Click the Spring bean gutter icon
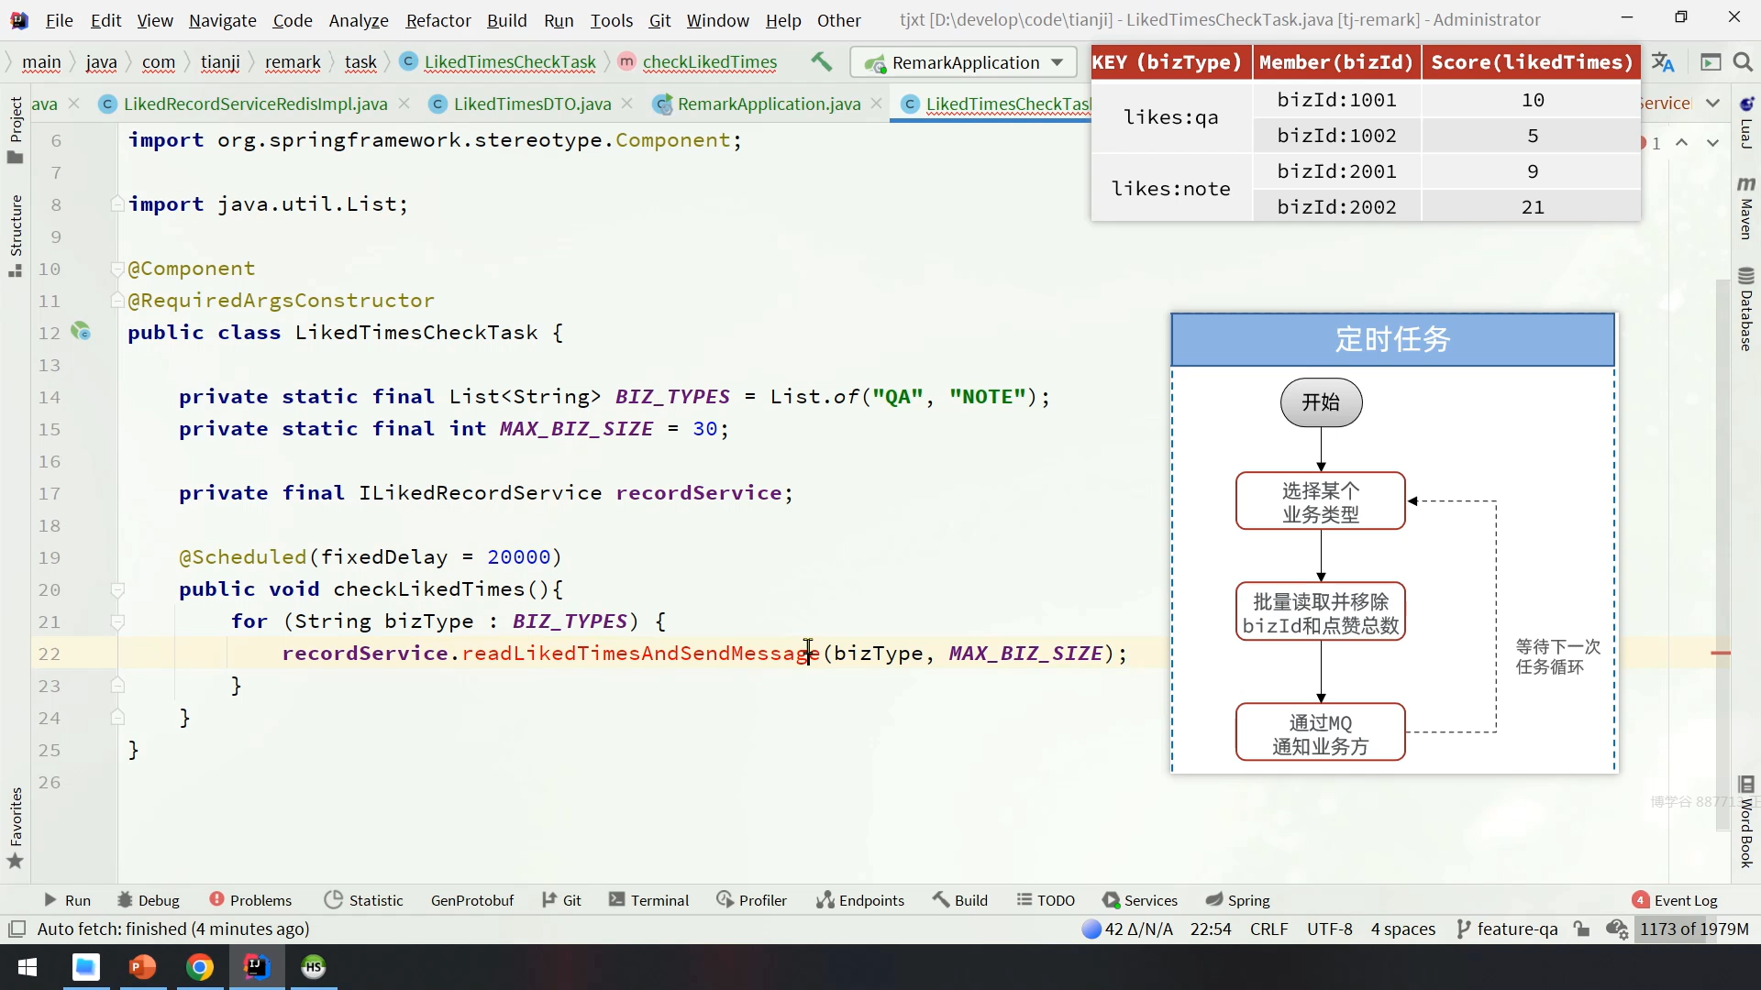The image size is (1761, 990). [81, 332]
